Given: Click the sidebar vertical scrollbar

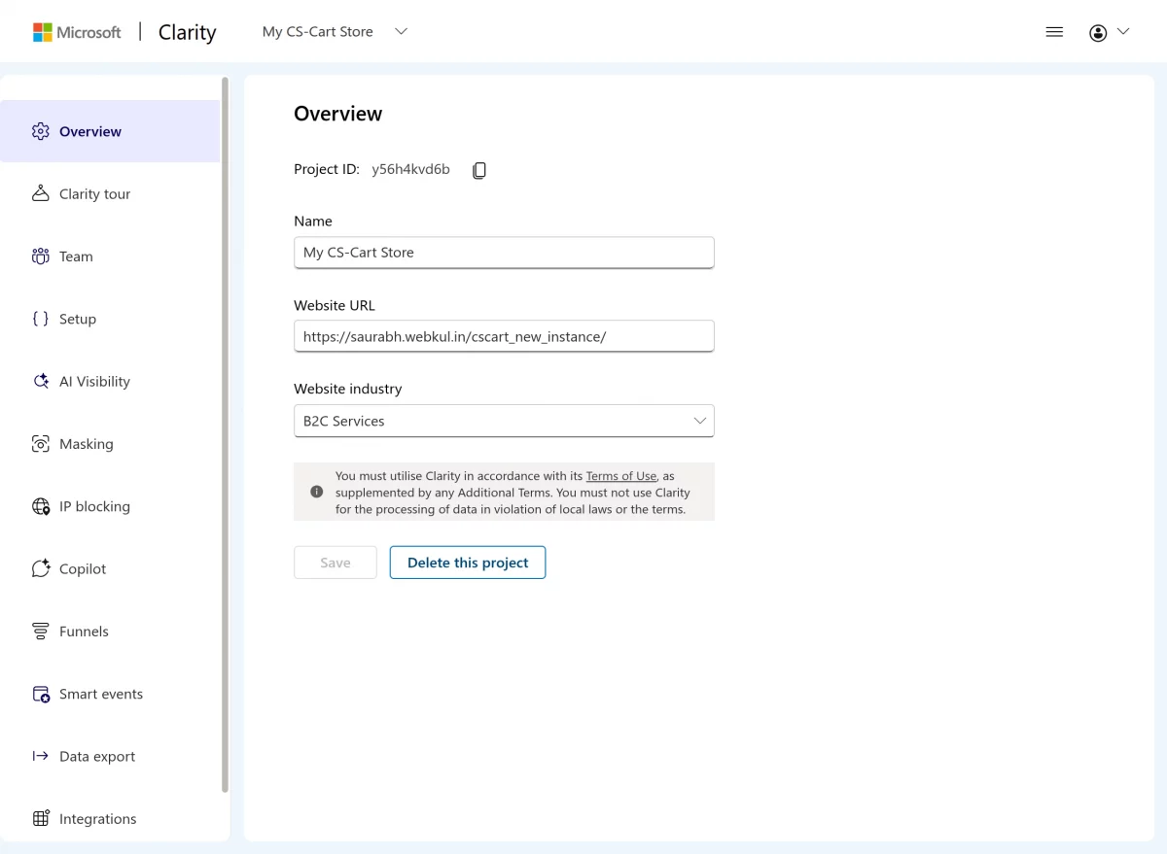Looking at the screenshot, I should click(226, 435).
